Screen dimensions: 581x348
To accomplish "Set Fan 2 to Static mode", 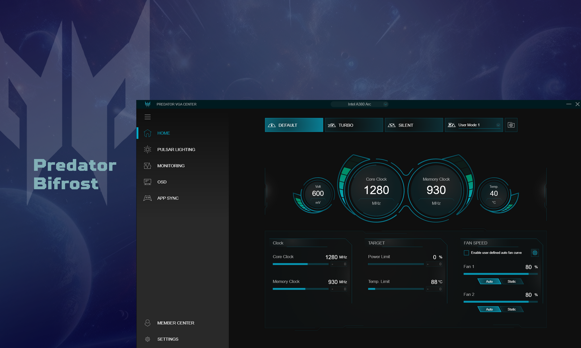I will 512,309.
